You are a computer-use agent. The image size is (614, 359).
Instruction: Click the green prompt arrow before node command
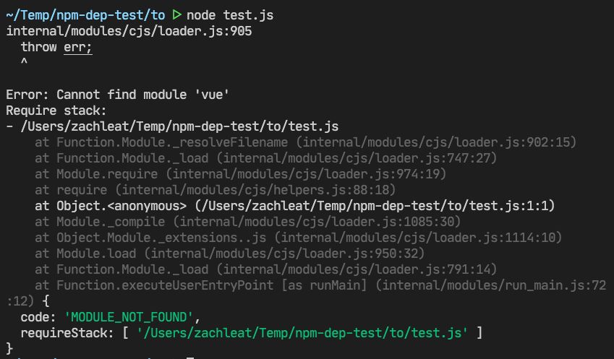177,14
